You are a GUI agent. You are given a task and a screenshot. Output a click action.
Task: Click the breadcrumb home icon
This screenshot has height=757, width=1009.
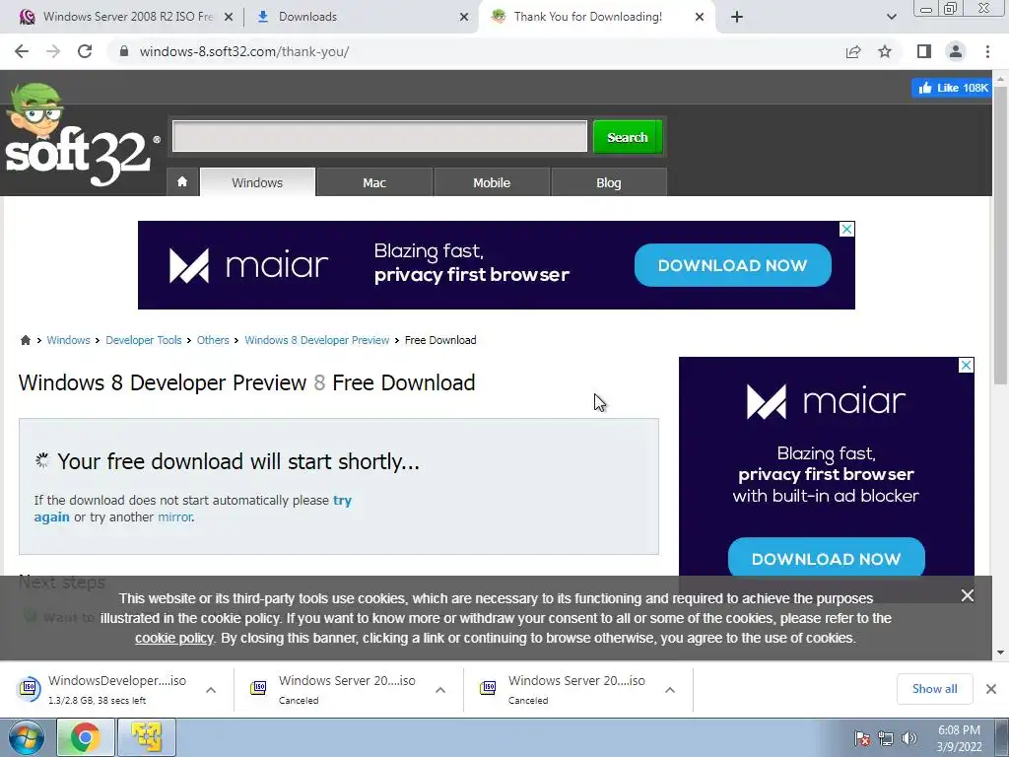(x=25, y=340)
